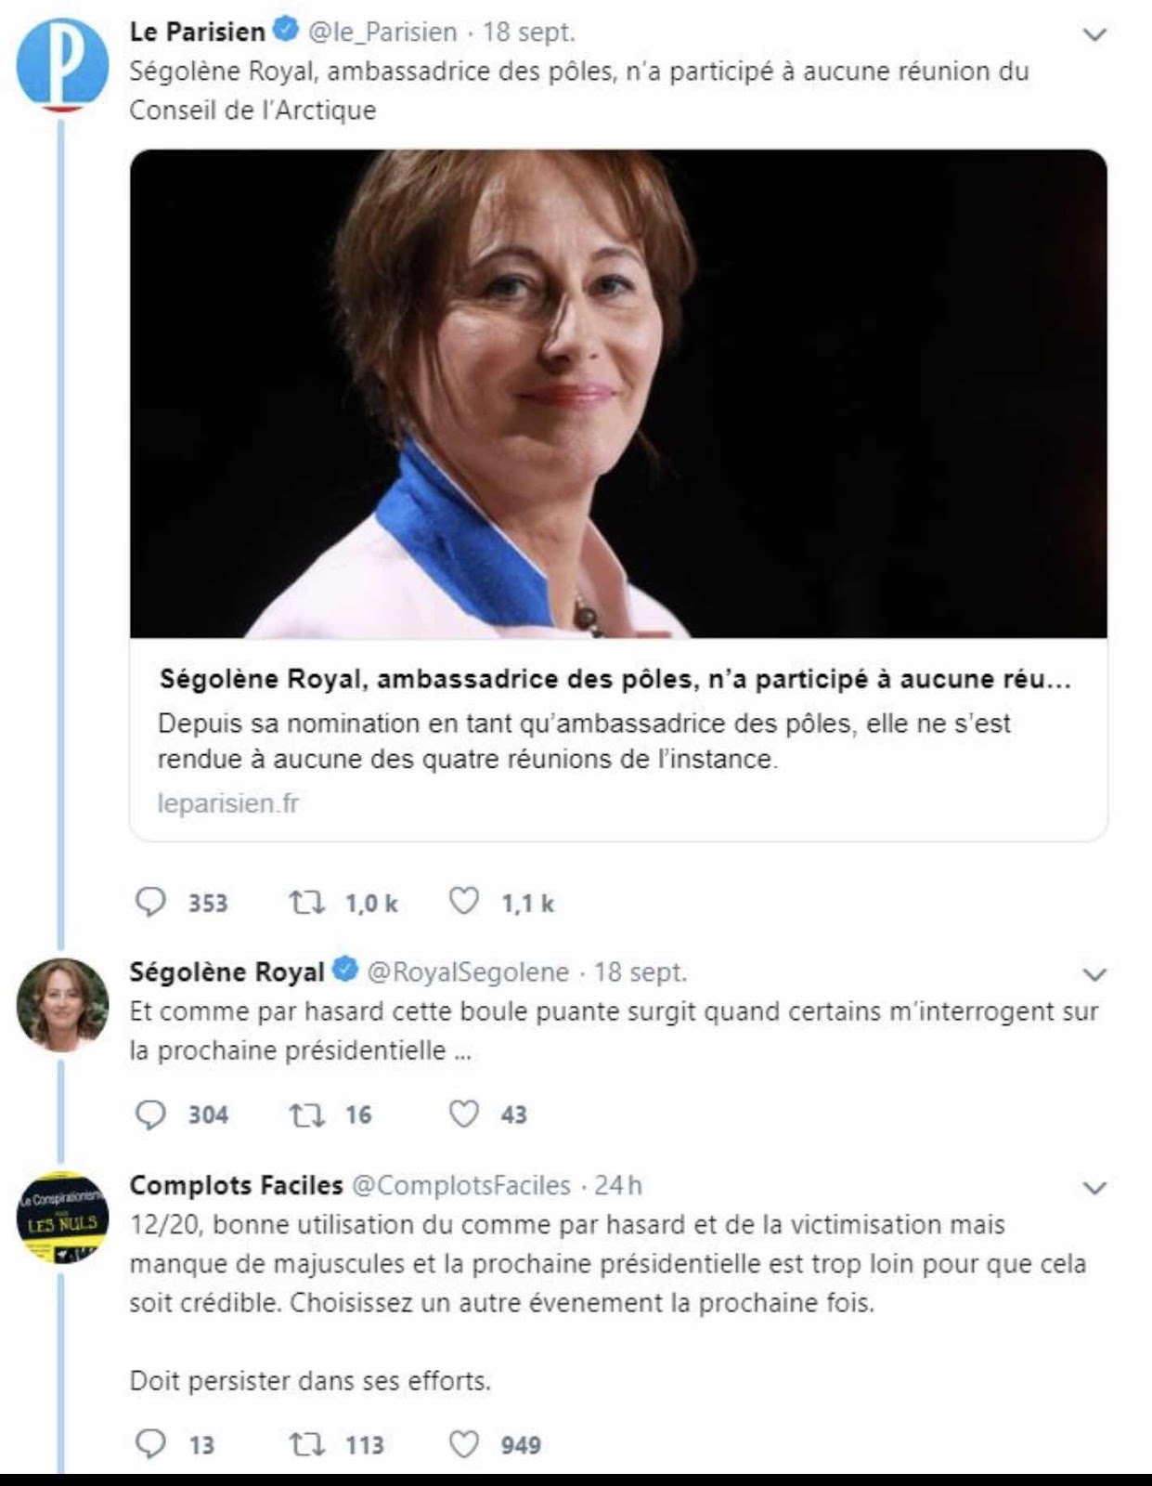Retweet Ségolène Royal's tweet
The height and width of the screenshot is (1486, 1152).
coord(306,1114)
